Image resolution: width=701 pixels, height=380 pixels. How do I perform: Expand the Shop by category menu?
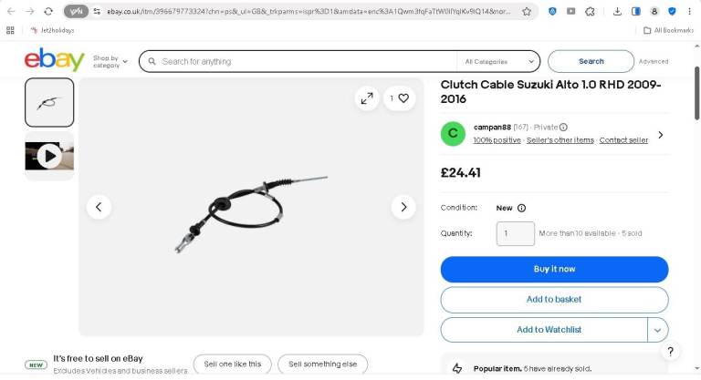[110, 62]
